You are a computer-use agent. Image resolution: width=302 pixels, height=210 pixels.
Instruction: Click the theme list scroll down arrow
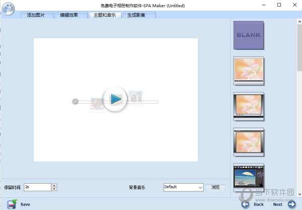299,194
